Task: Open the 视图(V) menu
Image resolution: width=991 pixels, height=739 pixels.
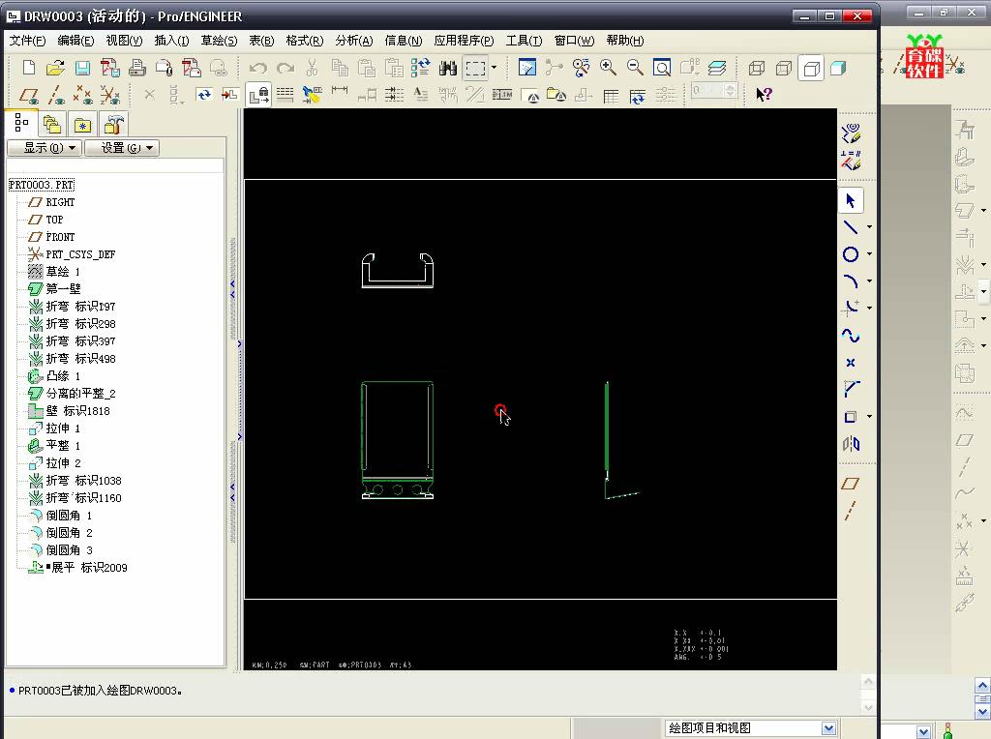Action: [124, 41]
